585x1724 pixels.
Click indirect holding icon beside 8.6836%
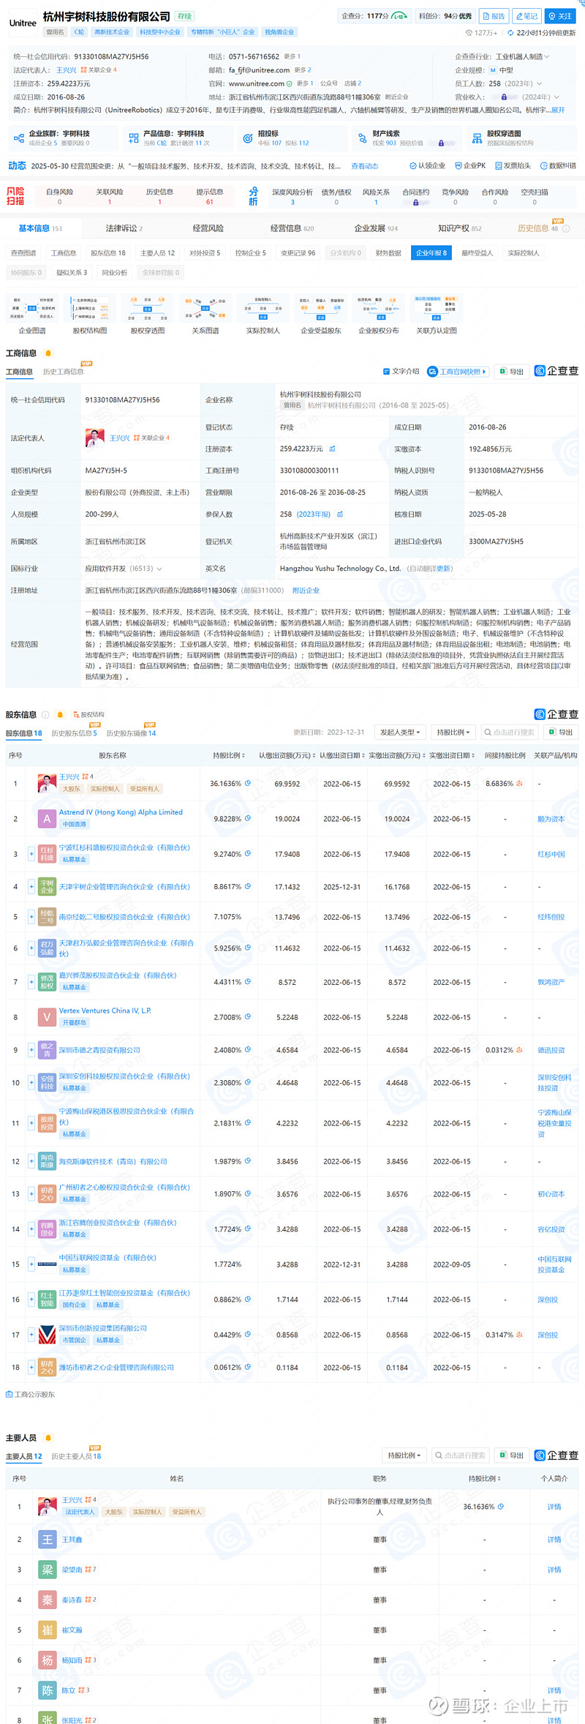point(519,784)
